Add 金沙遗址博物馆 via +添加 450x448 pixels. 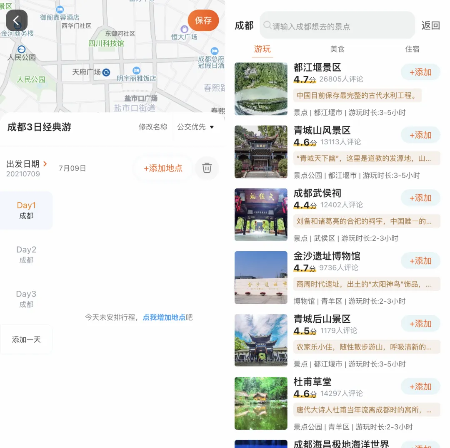[420, 261]
